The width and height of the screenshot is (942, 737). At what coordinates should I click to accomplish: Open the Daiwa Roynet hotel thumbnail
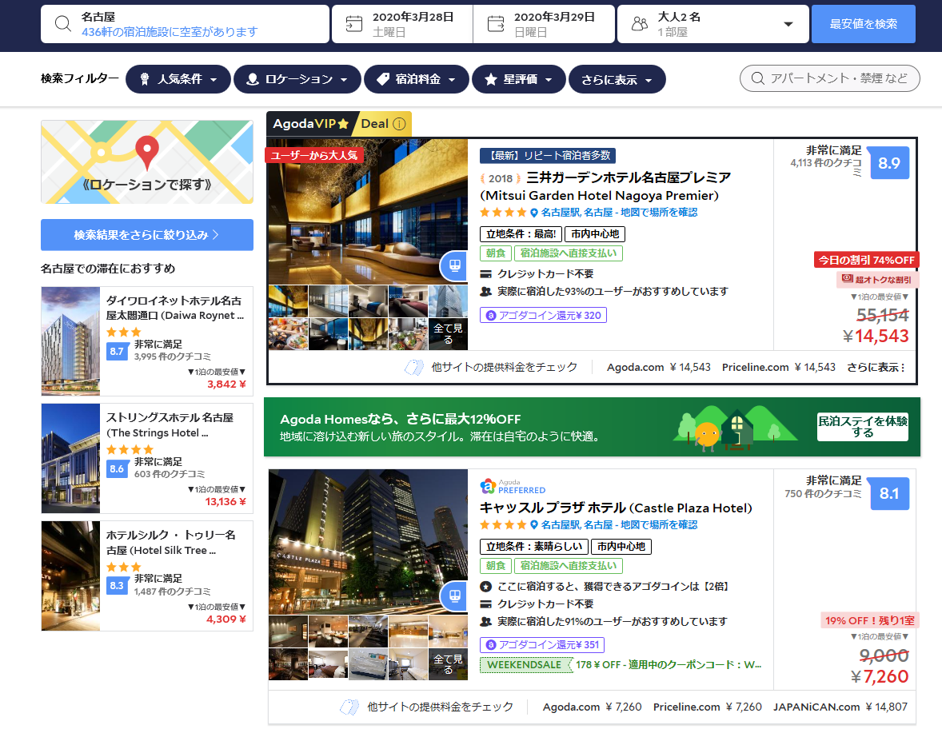pyautogui.click(x=70, y=341)
